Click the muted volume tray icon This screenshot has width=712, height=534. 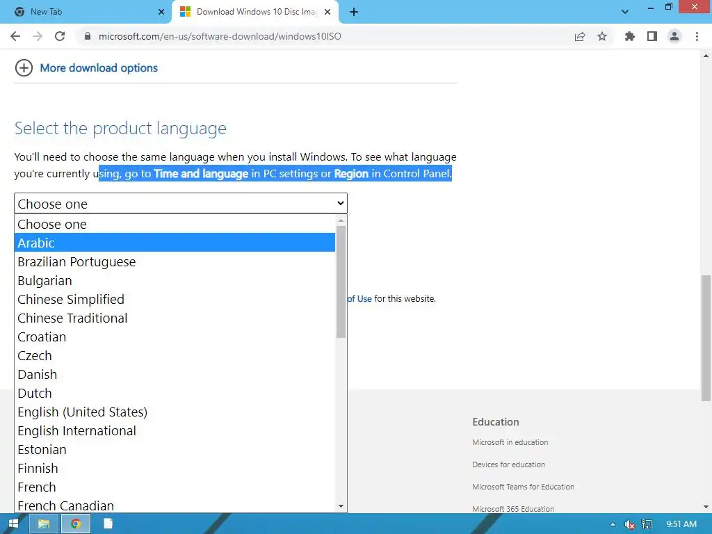(629, 524)
